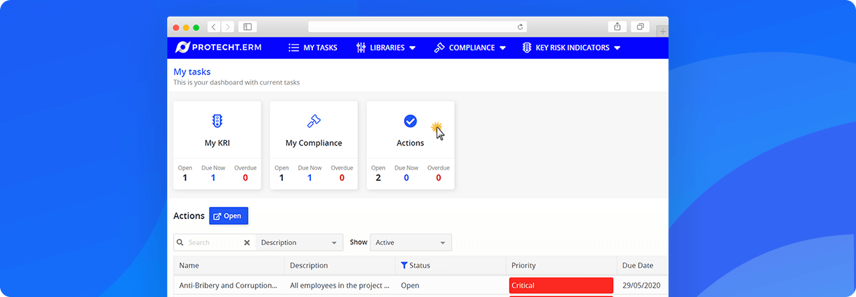This screenshot has width=856, height=297.
Task: Expand the Key Risk Indicators menu arrow
Action: point(617,48)
